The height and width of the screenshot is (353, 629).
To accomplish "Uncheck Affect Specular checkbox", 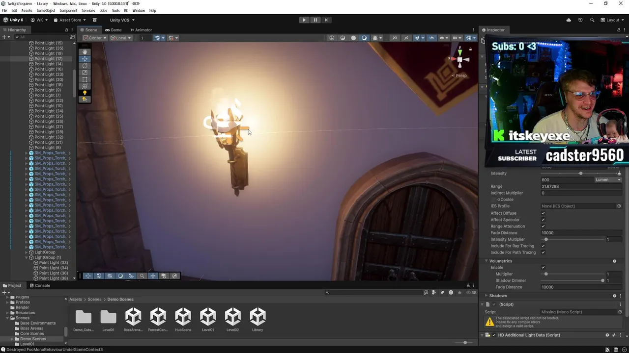I will point(543,220).
